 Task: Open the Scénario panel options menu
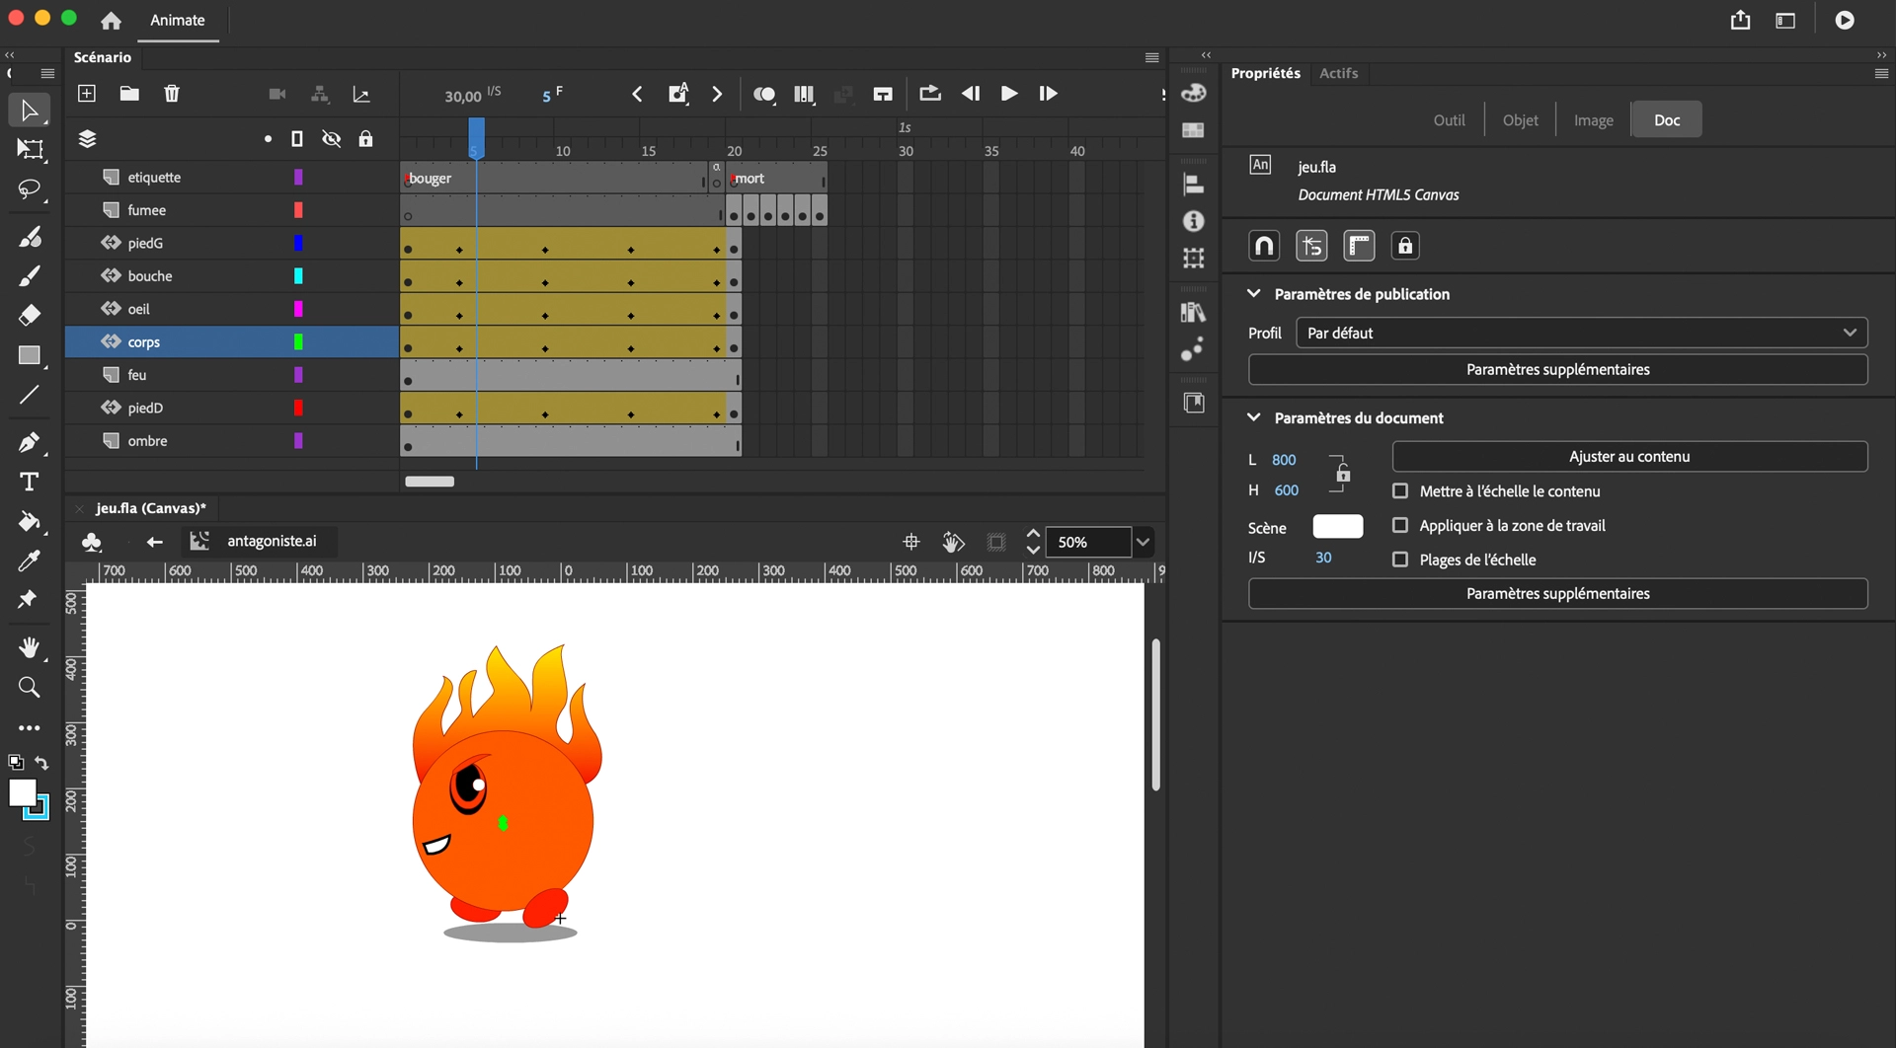1151,58
